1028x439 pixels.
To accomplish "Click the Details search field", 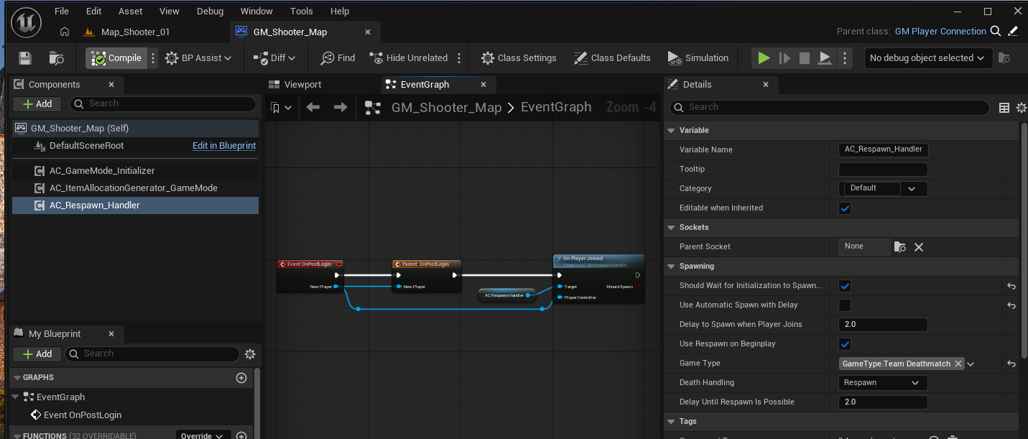I will 829,108.
